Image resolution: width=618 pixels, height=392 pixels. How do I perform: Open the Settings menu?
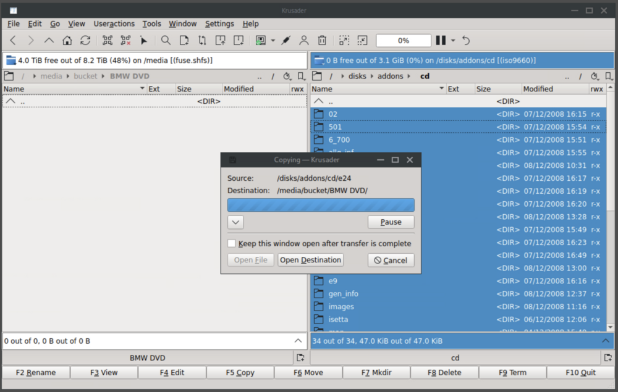pyautogui.click(x=219, y=23)
